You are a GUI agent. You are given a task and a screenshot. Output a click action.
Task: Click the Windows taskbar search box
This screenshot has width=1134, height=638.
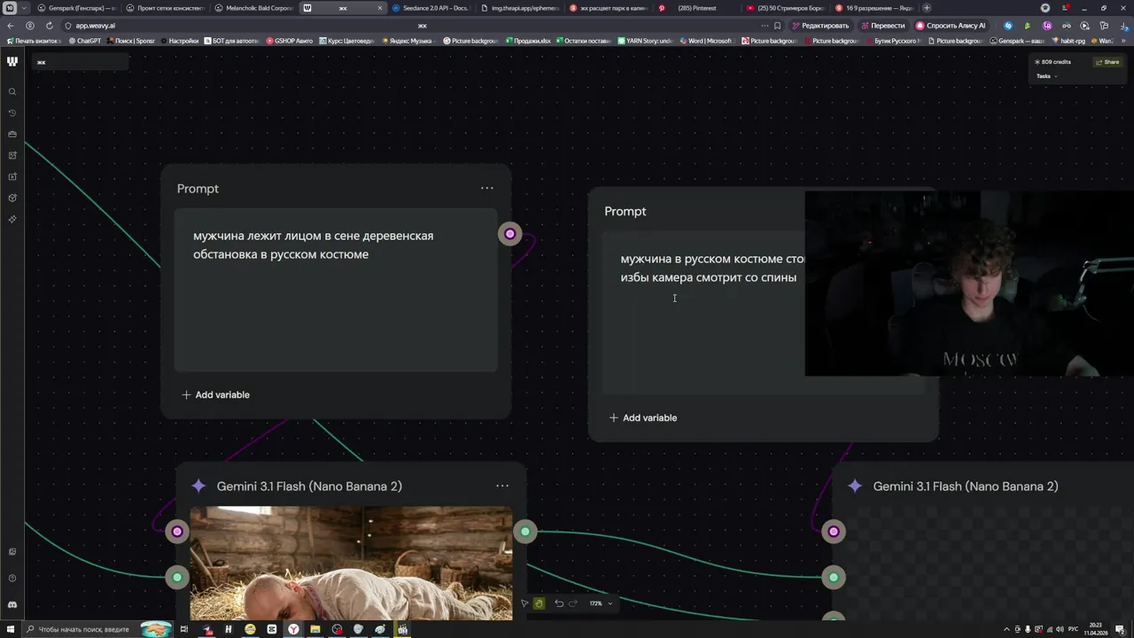(x=96, y=629)
